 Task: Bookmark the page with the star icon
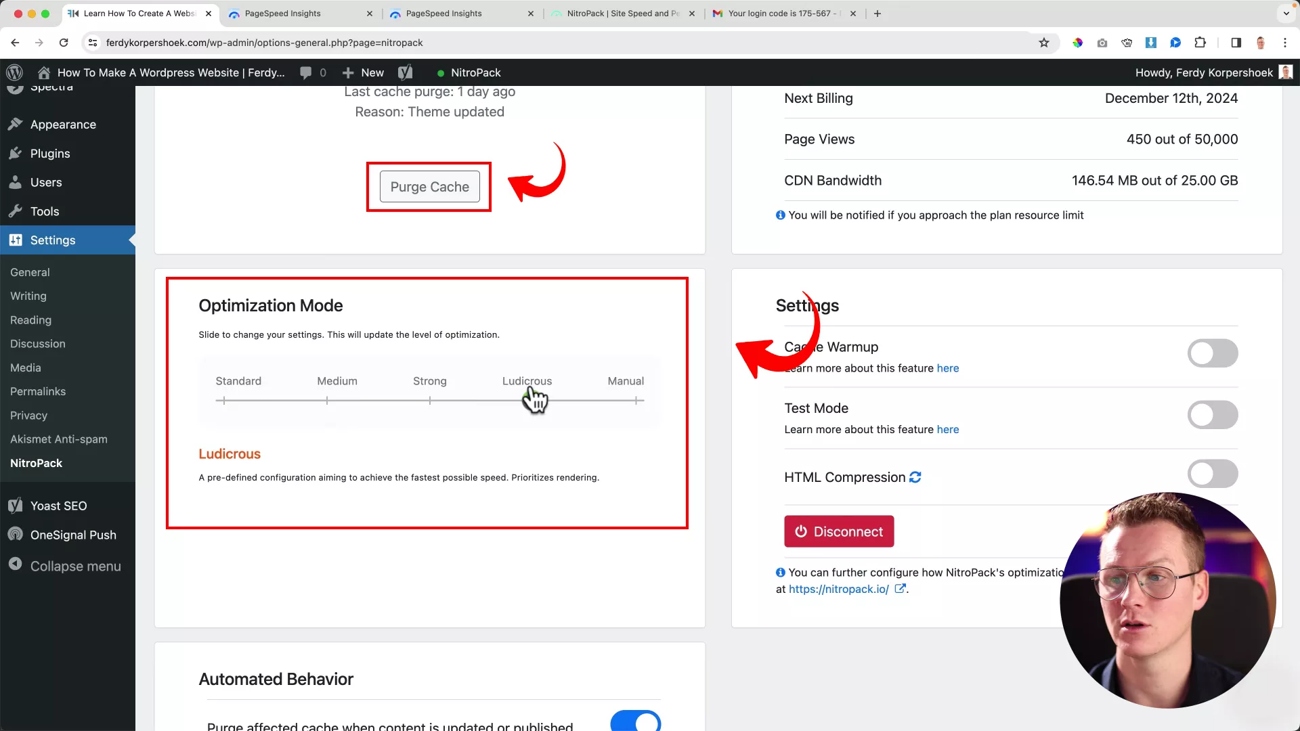tap(1044, 43)
